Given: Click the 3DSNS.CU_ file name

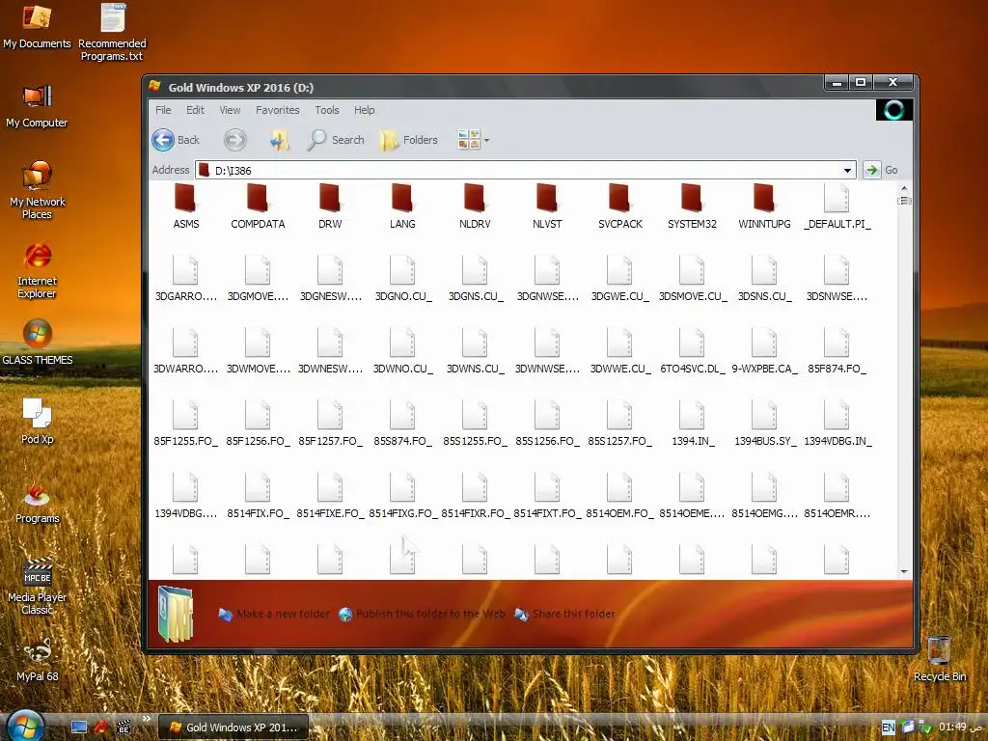Looking at the screenshot, I should pyautogui.click(x=764, y=296).
